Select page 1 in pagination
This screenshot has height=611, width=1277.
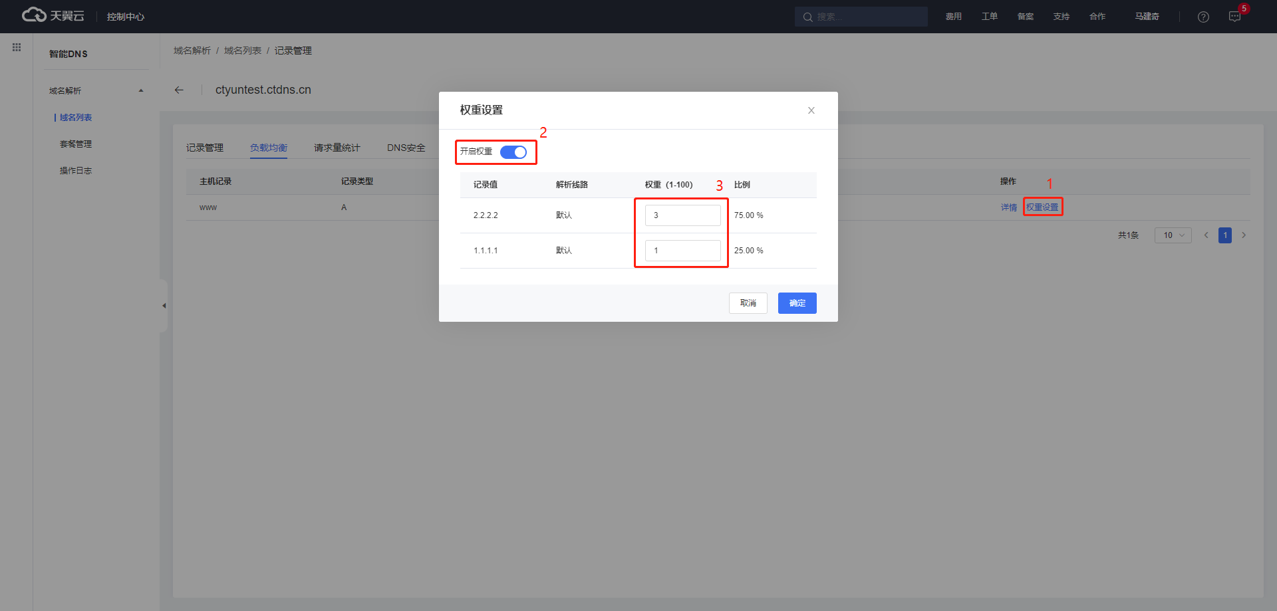point(1225,235)
